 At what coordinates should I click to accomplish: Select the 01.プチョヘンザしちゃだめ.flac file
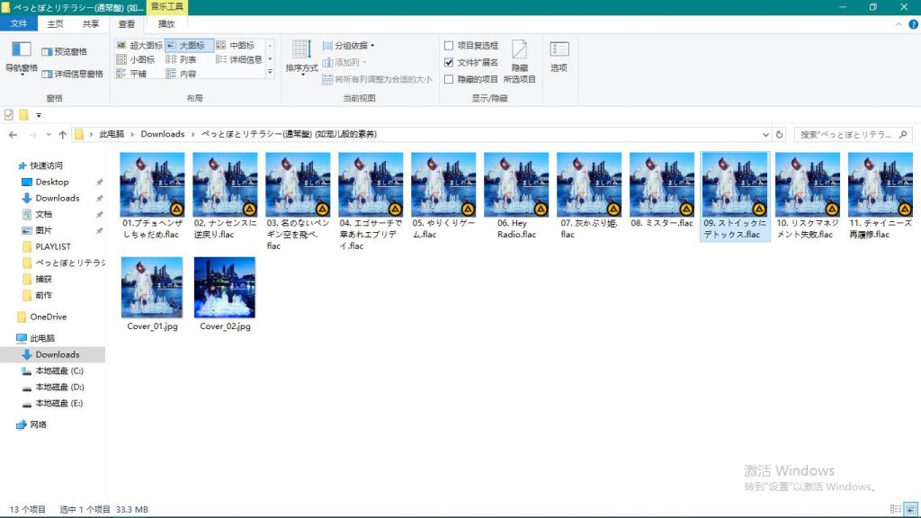[x=152, y=196]
